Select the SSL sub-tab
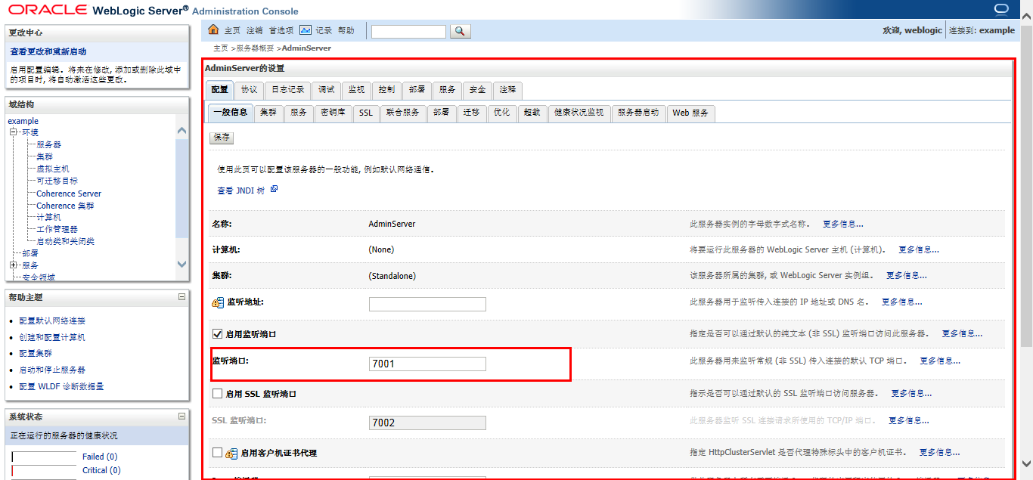Image resolution: width=1033 pixels, height=480 pixels. click(x=366, y=113)
